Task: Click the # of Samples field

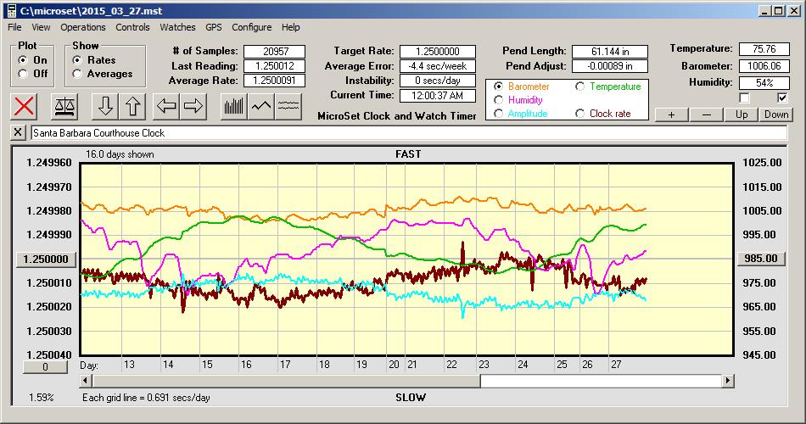Action: [x=275, y=52]
